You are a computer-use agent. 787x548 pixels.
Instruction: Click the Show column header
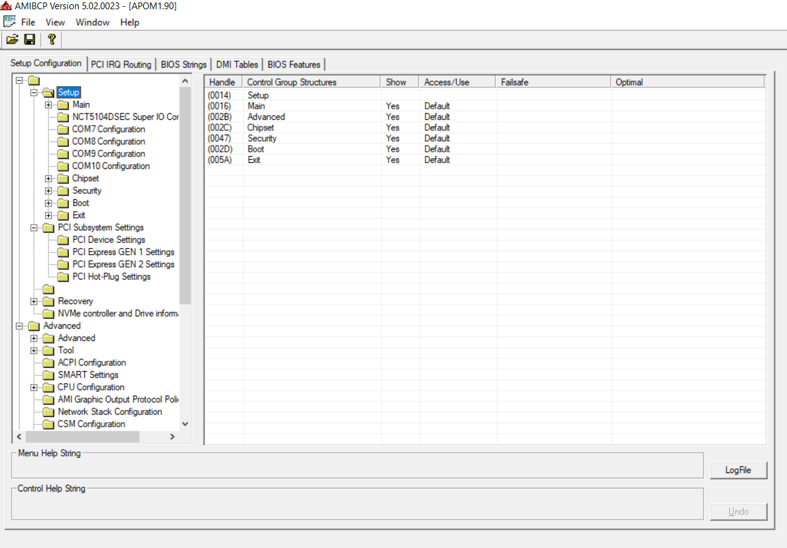tap(401, 82)
